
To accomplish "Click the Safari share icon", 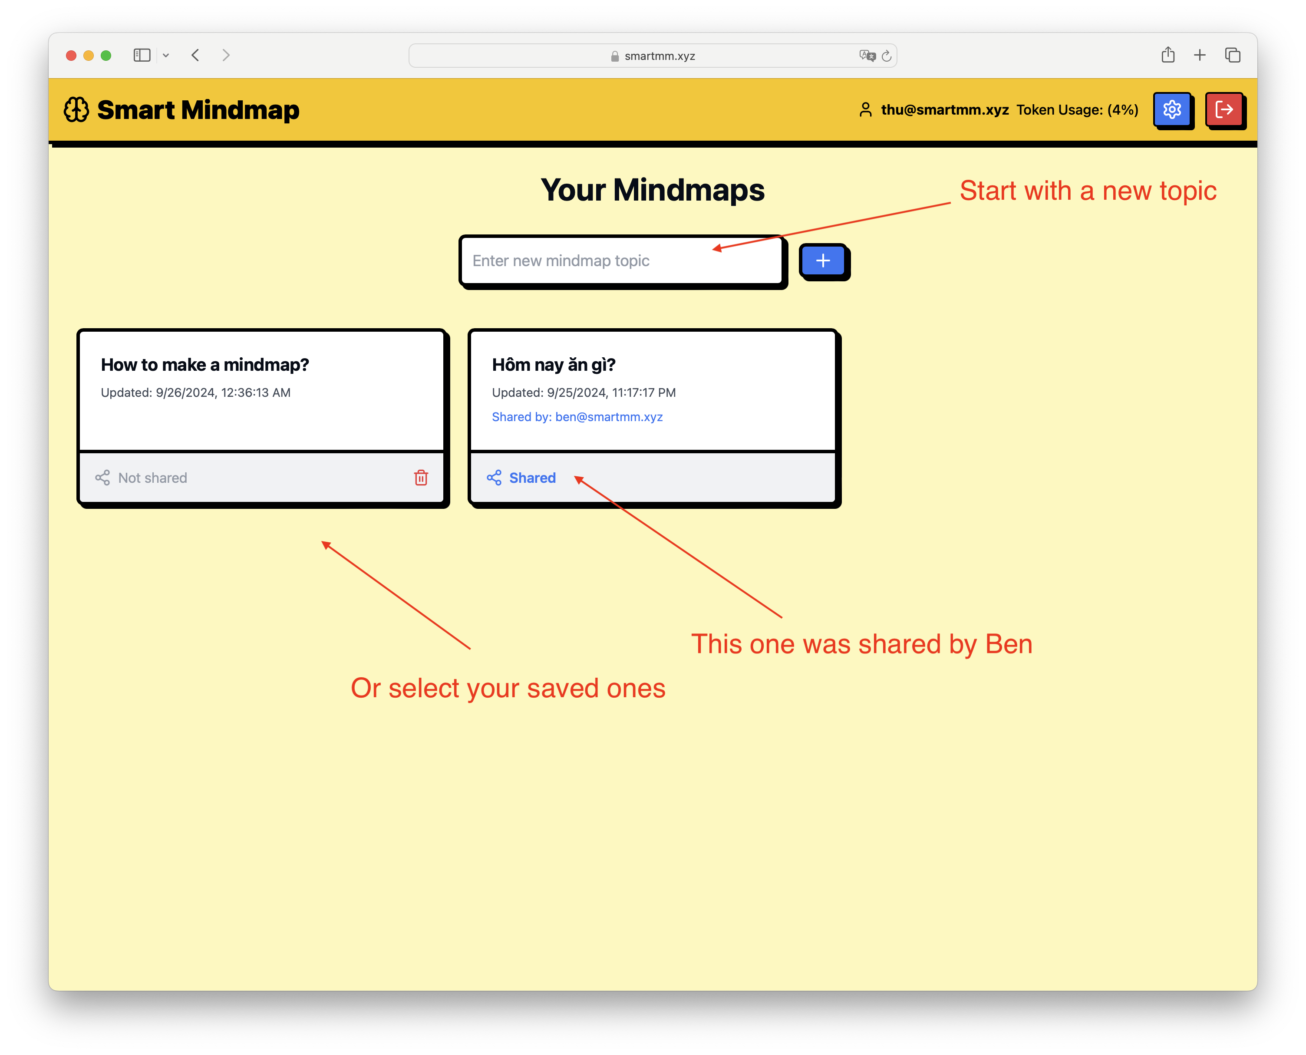I will [1167, 55].
